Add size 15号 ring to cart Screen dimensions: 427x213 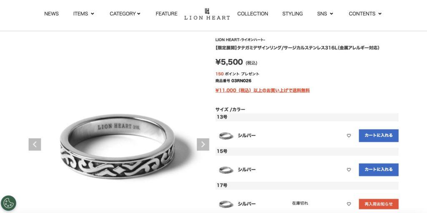pos(379,170)
